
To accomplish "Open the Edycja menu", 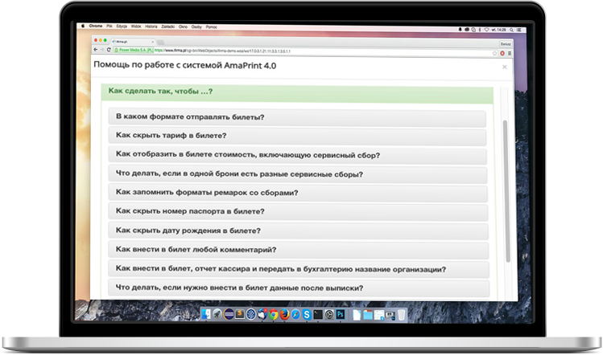I will click(122, 26).
